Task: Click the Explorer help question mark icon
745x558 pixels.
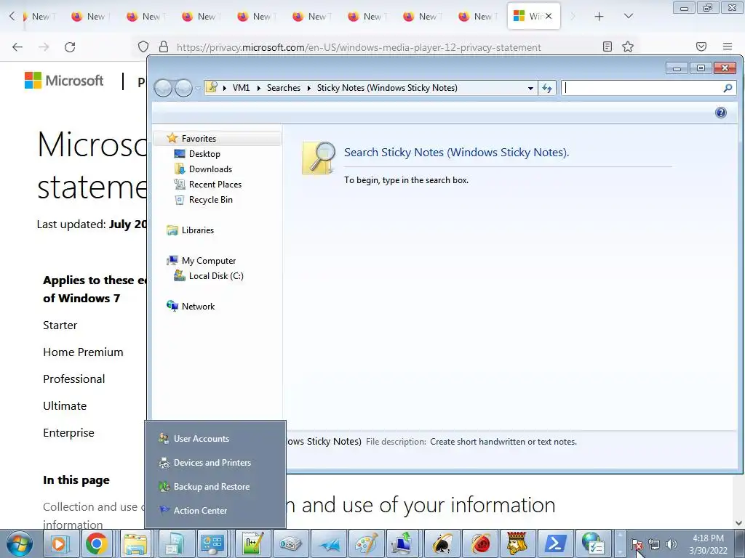Action: point(720,113)
